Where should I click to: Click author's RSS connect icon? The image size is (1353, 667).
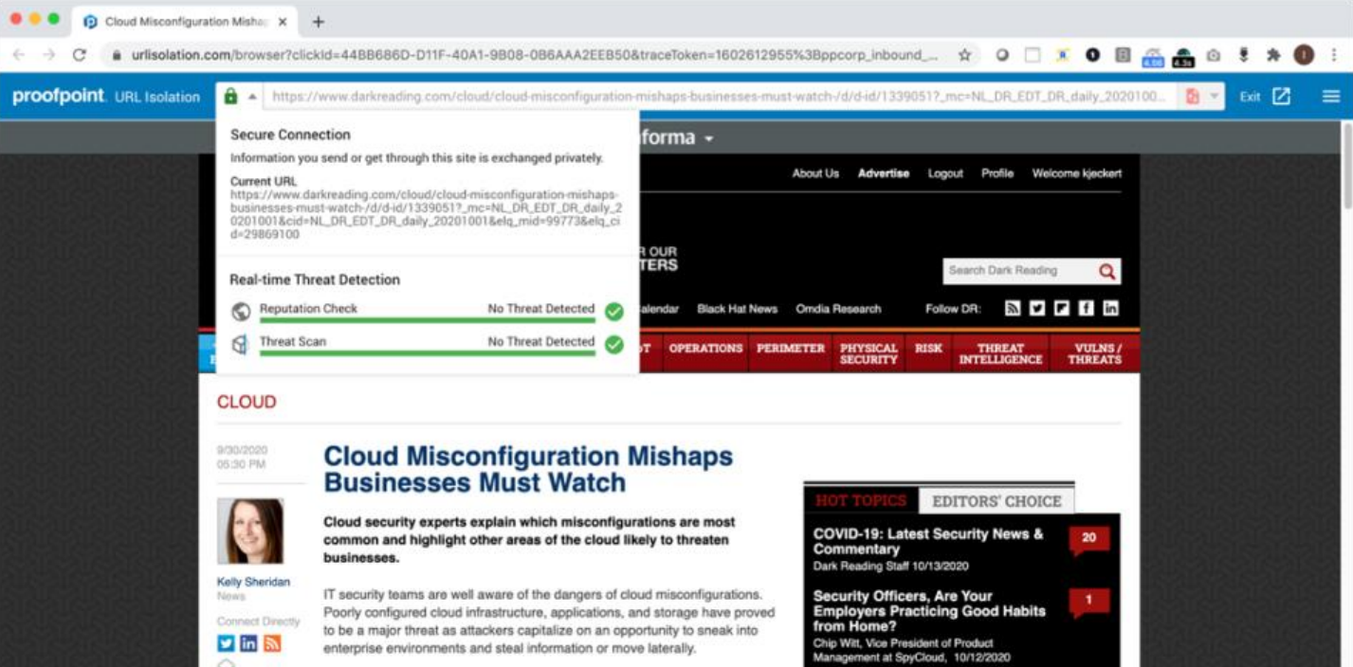tap(272, 643)
